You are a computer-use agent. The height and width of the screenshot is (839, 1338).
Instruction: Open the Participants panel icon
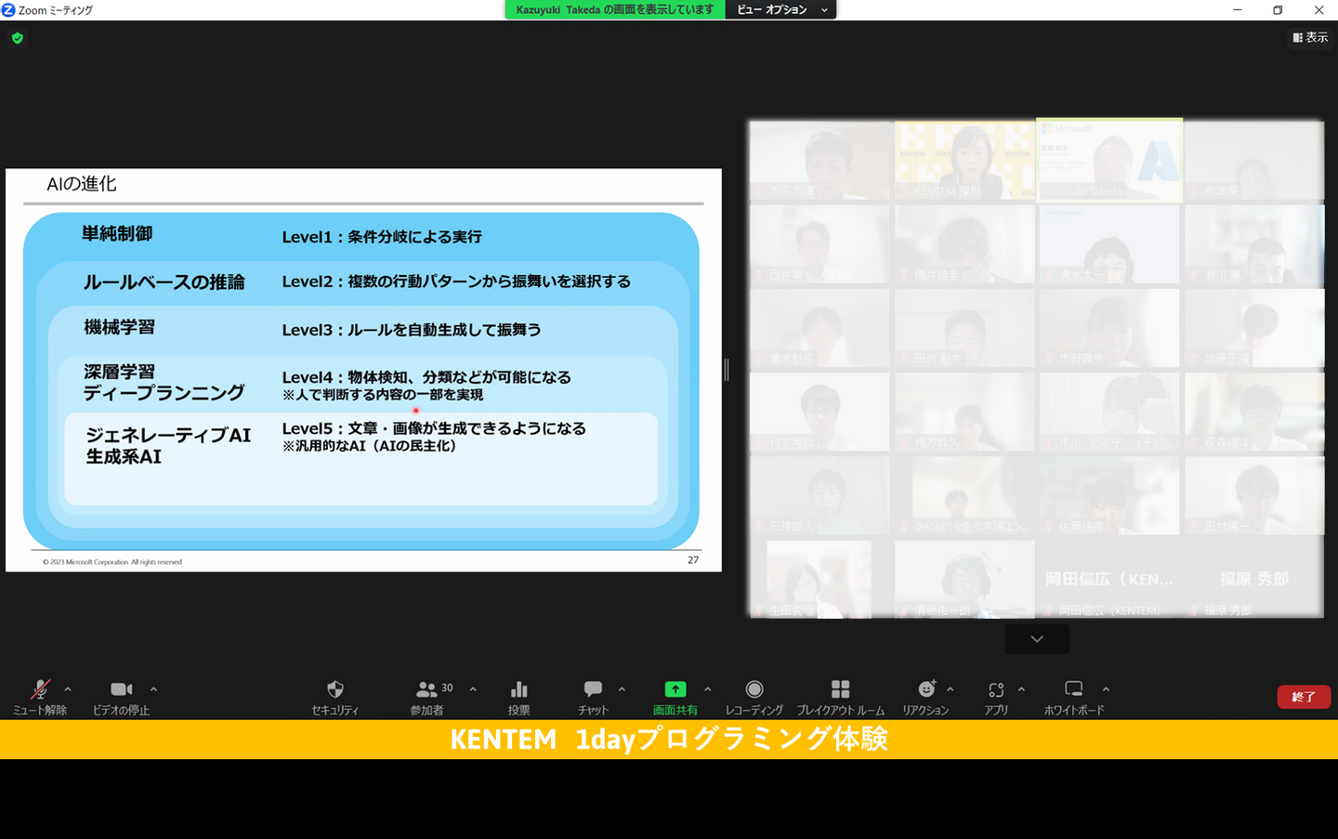pos(427,689)
